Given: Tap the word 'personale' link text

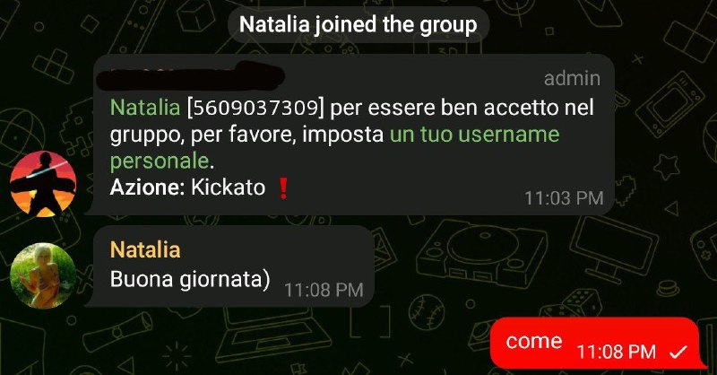Looking at the screenshot, I should point(160,161).
